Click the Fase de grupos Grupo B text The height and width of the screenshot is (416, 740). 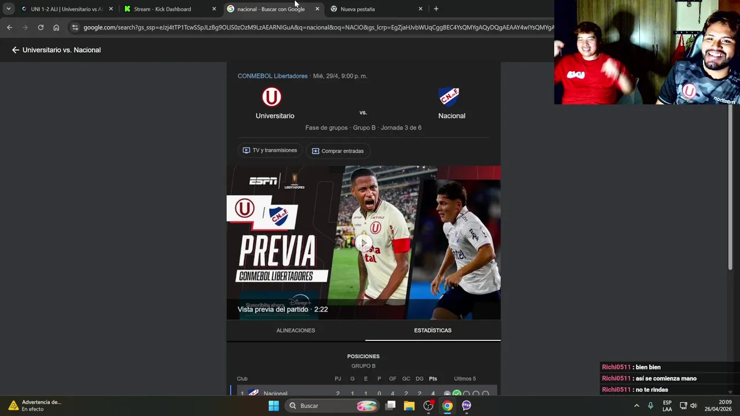click(x=341, y=128)
